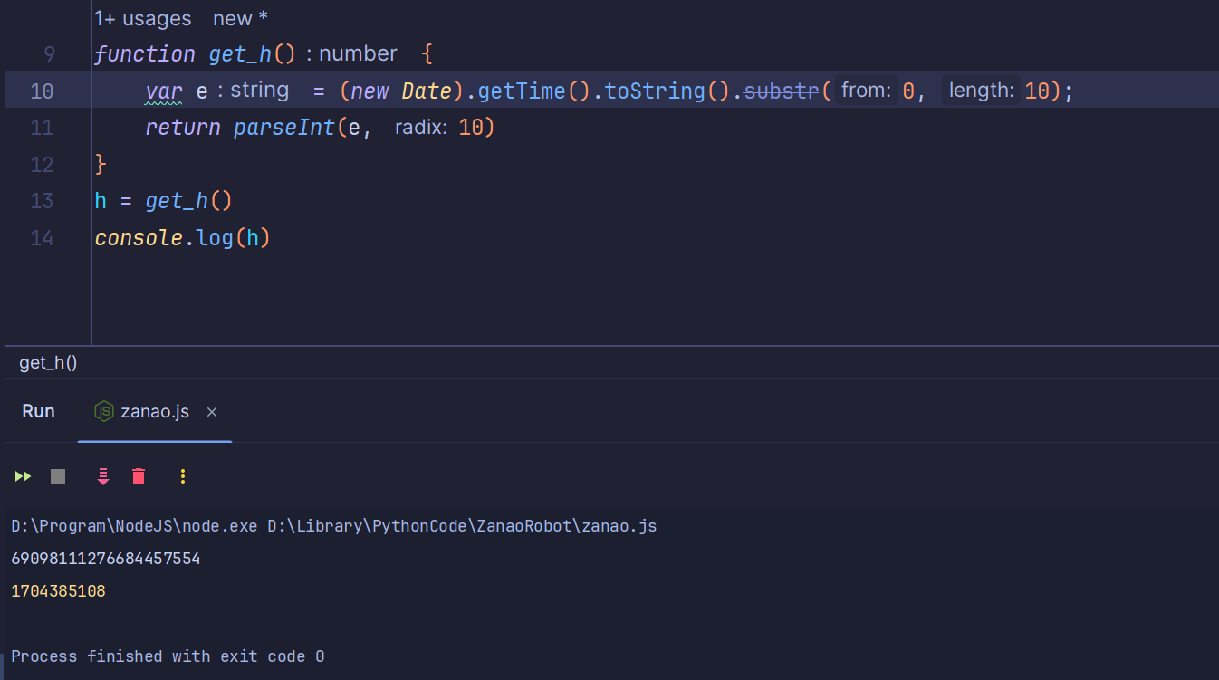Click line number 14 in the gutter
The width and height of the screenshot is (1219, 680).
pyautogui.click(x=42, y=238)
